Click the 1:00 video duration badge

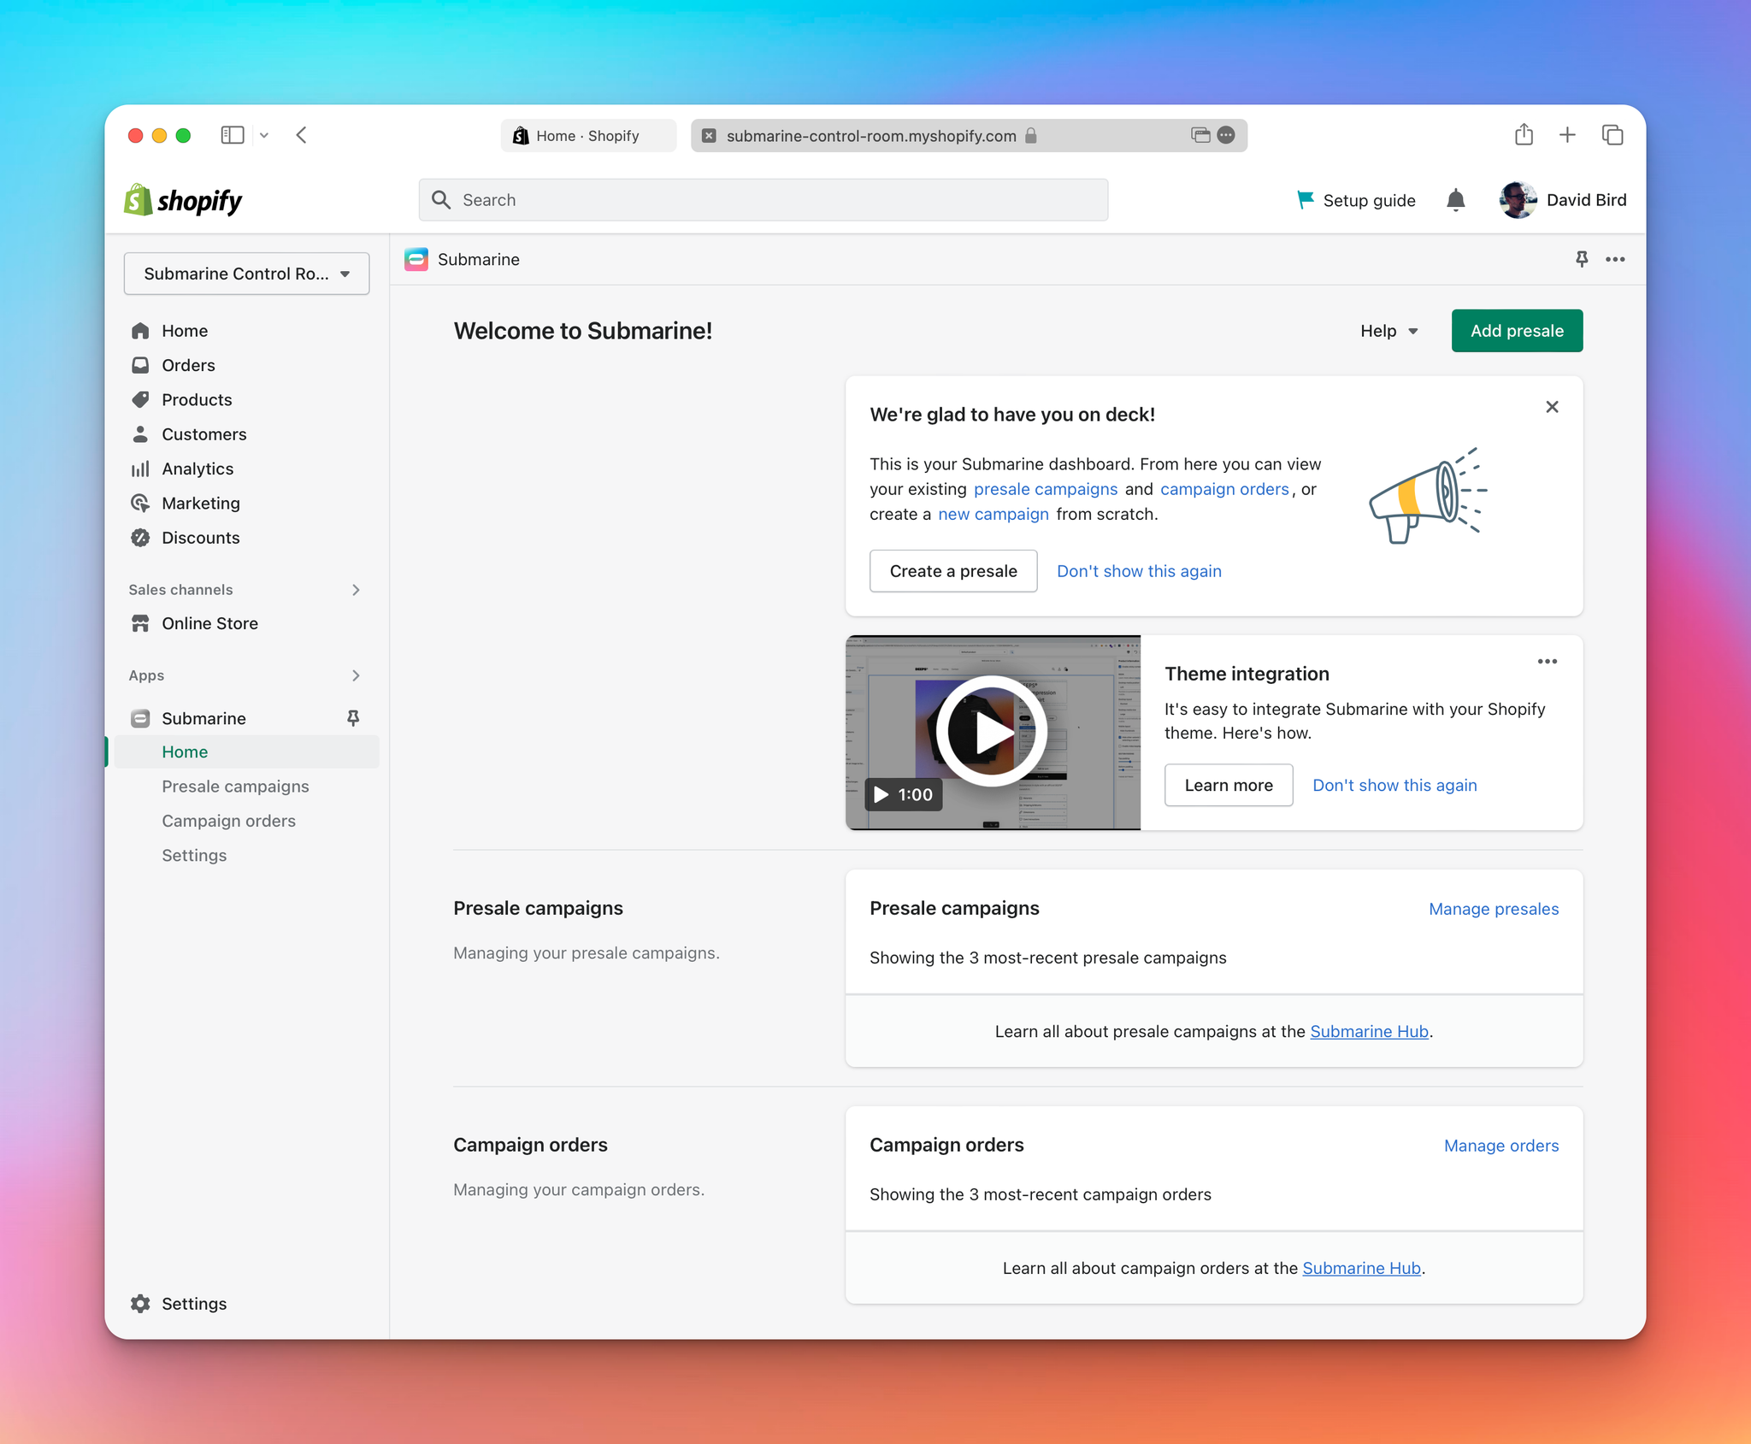click(x=903, y=794)
